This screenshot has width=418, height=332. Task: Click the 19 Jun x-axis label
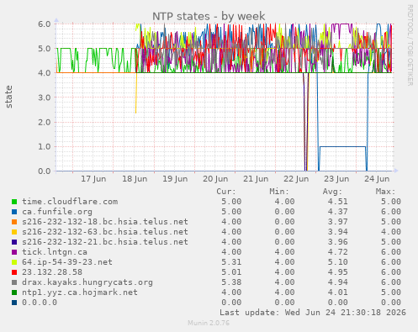(x=175, y=179)
